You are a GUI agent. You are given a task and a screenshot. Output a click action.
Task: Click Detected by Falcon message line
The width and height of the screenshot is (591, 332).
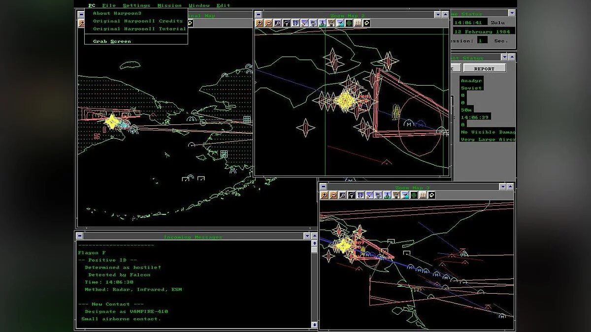click(119, 274)
